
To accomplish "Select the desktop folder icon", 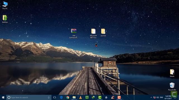I will click(5, 19).
